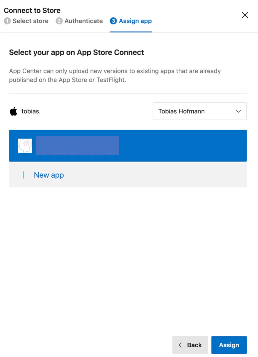Click the Back button's left chevron
This screenshot has height=357, width=258.
180,345
